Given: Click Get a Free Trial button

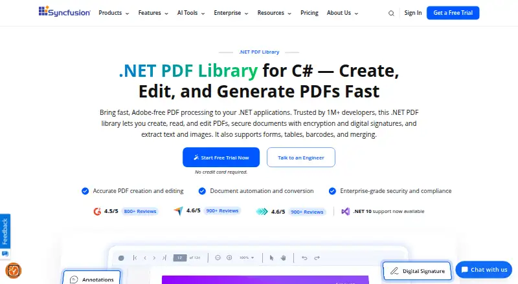Looking at the screenshot, I should pyautogui.click(x=453, y=13).
